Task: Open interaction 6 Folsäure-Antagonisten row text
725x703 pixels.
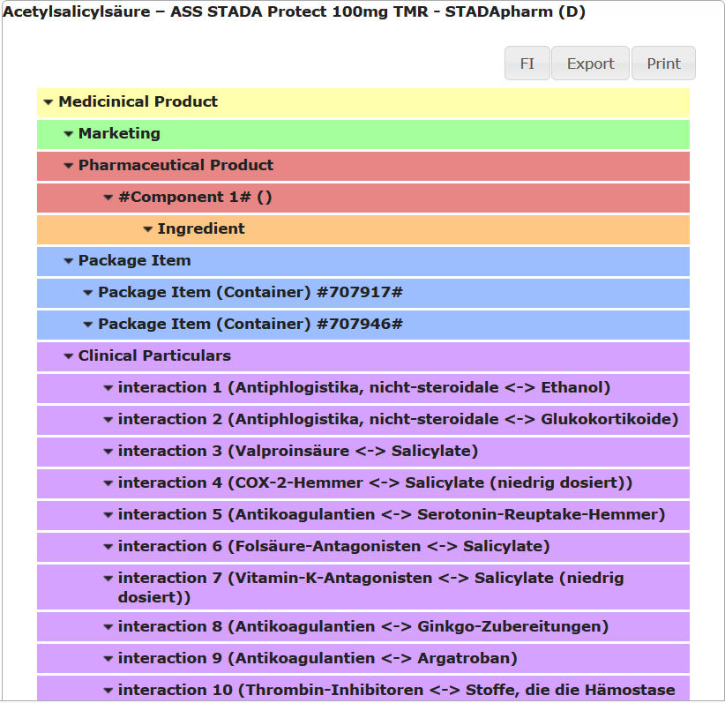Action: tap(333, 546)
